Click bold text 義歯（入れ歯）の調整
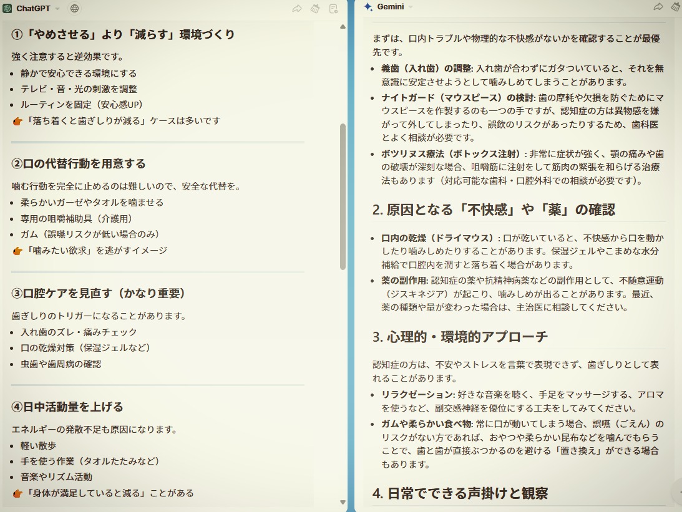Viewport: 682px width, 512px height. coord(426,68)
